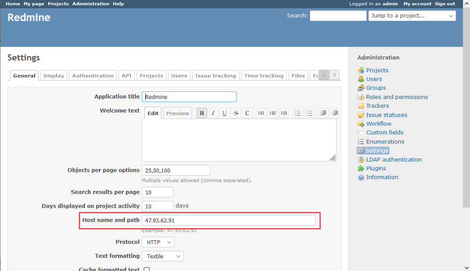
Task: Select the Edit tab of Welcome text
Action: point(153,113)
